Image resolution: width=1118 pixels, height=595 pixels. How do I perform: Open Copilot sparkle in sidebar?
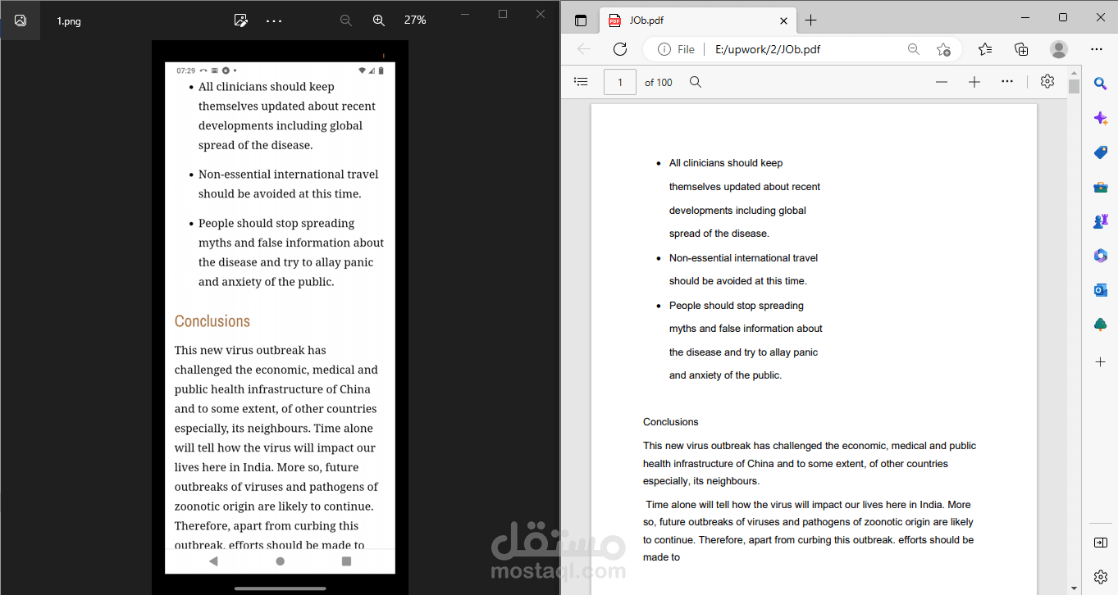pyautogui.click(x=1101, y=118)
